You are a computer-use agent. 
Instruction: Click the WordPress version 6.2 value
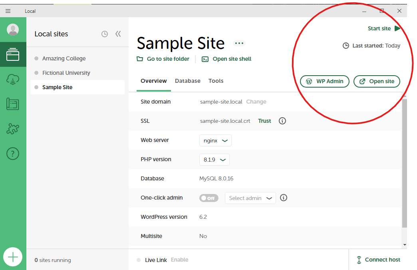[x=203, y=217]
